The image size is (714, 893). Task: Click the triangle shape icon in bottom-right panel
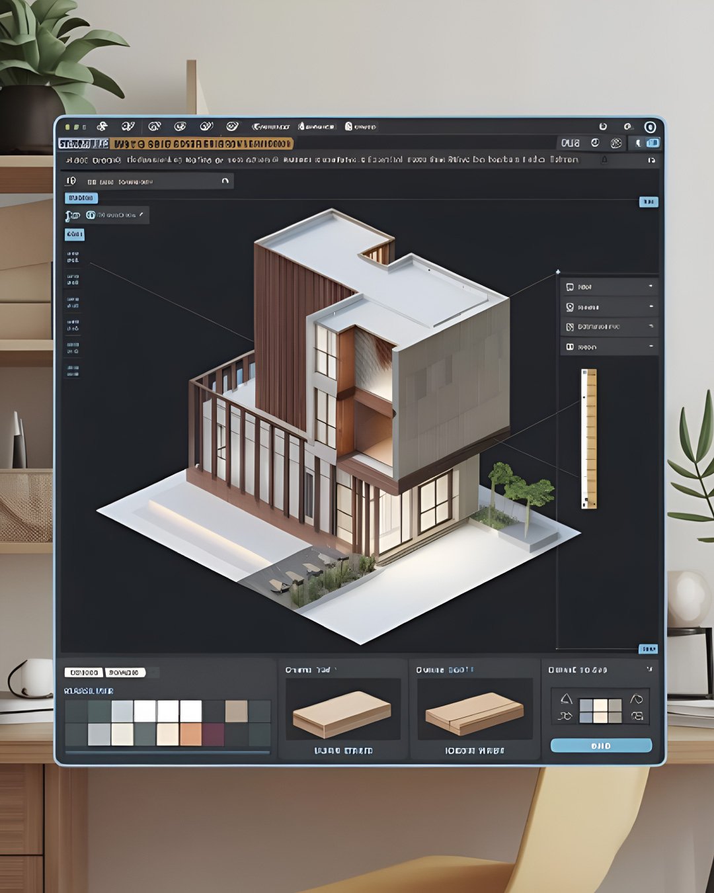[566, 699]
